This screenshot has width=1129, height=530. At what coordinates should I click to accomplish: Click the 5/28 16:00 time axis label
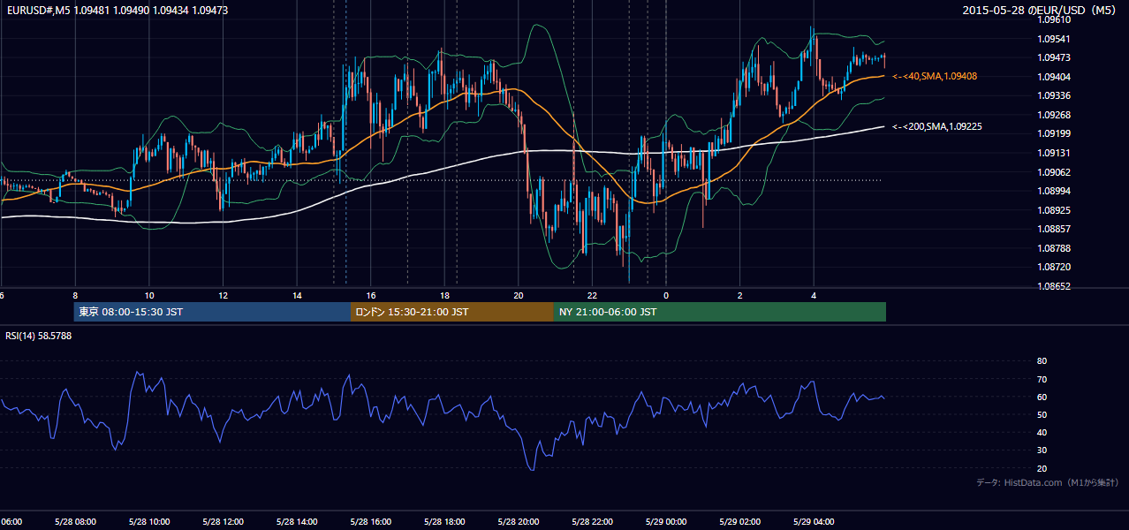(371, 522)
